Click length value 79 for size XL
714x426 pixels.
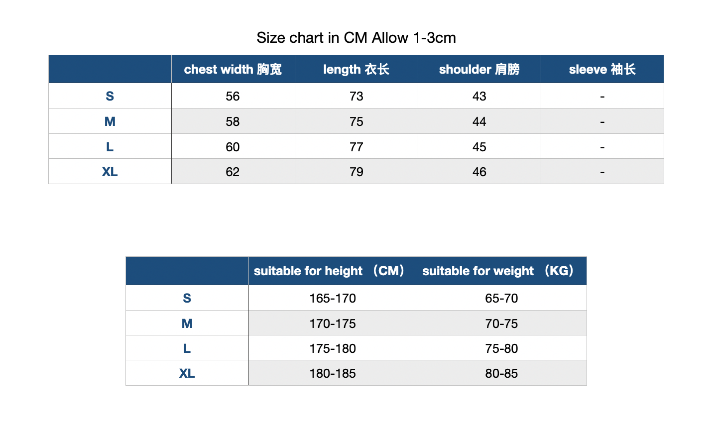point(356,172)
